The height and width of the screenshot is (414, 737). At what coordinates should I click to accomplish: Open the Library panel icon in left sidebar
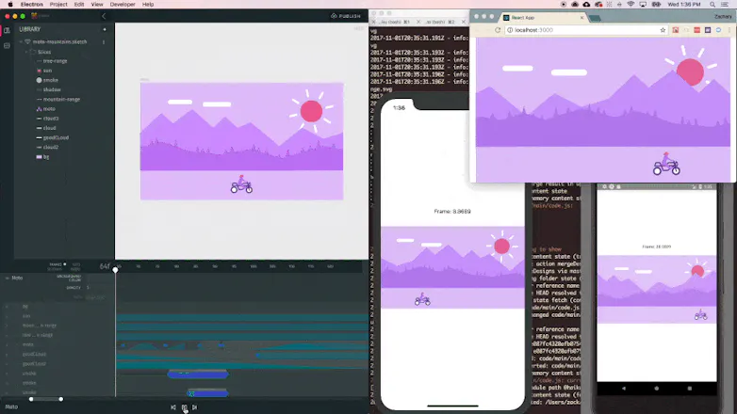7,30
